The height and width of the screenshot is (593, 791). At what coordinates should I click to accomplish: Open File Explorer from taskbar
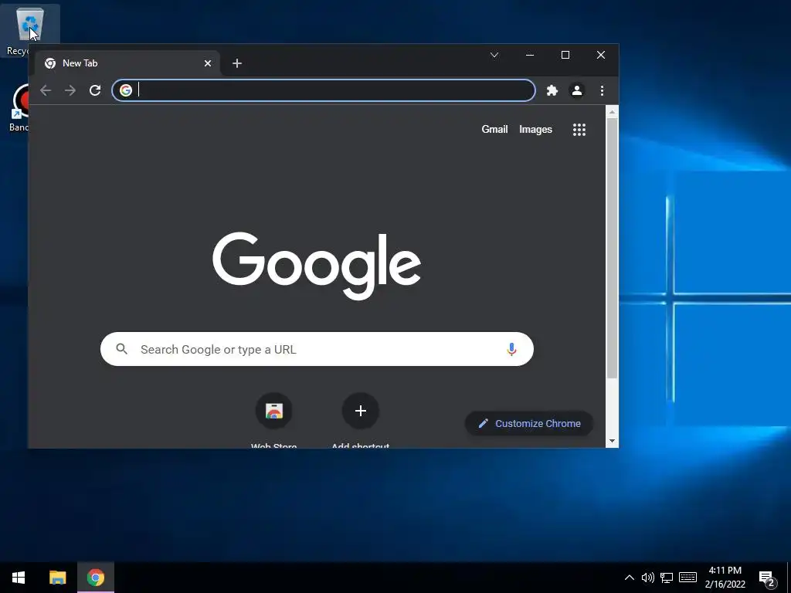pos(57,578)
